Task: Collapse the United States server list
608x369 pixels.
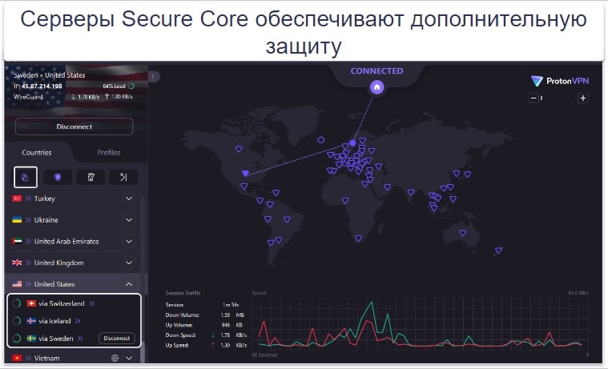Action: (129, 284)
